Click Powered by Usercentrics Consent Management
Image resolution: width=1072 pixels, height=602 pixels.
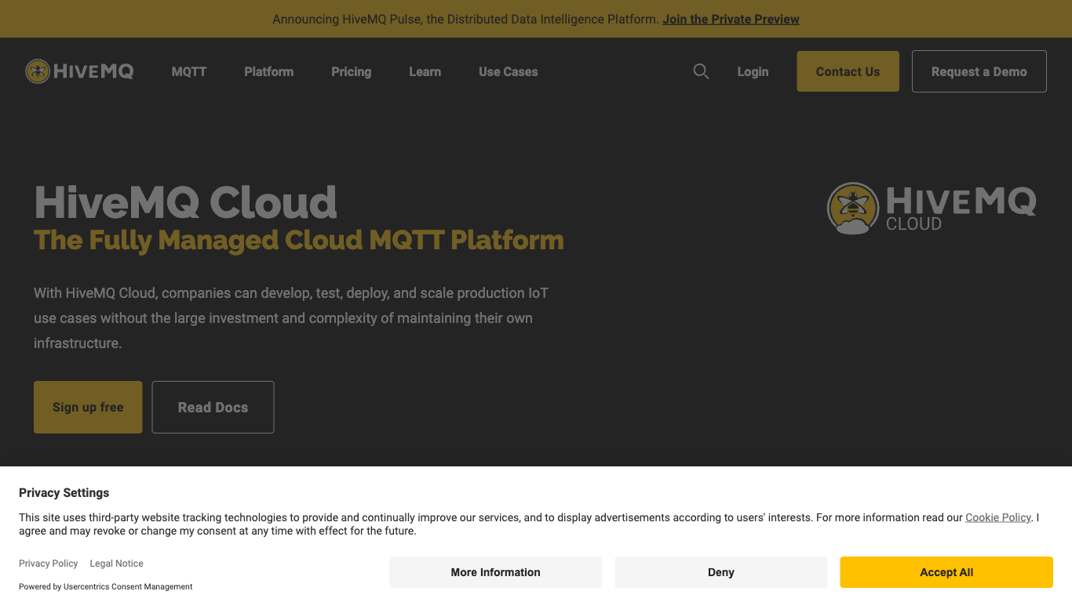coord(106,586)
